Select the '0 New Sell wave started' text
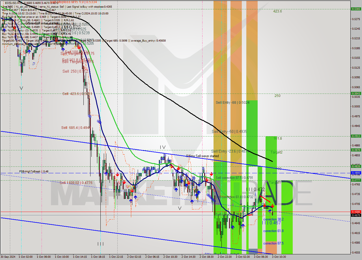362x260 pixels. click(202, 156)
